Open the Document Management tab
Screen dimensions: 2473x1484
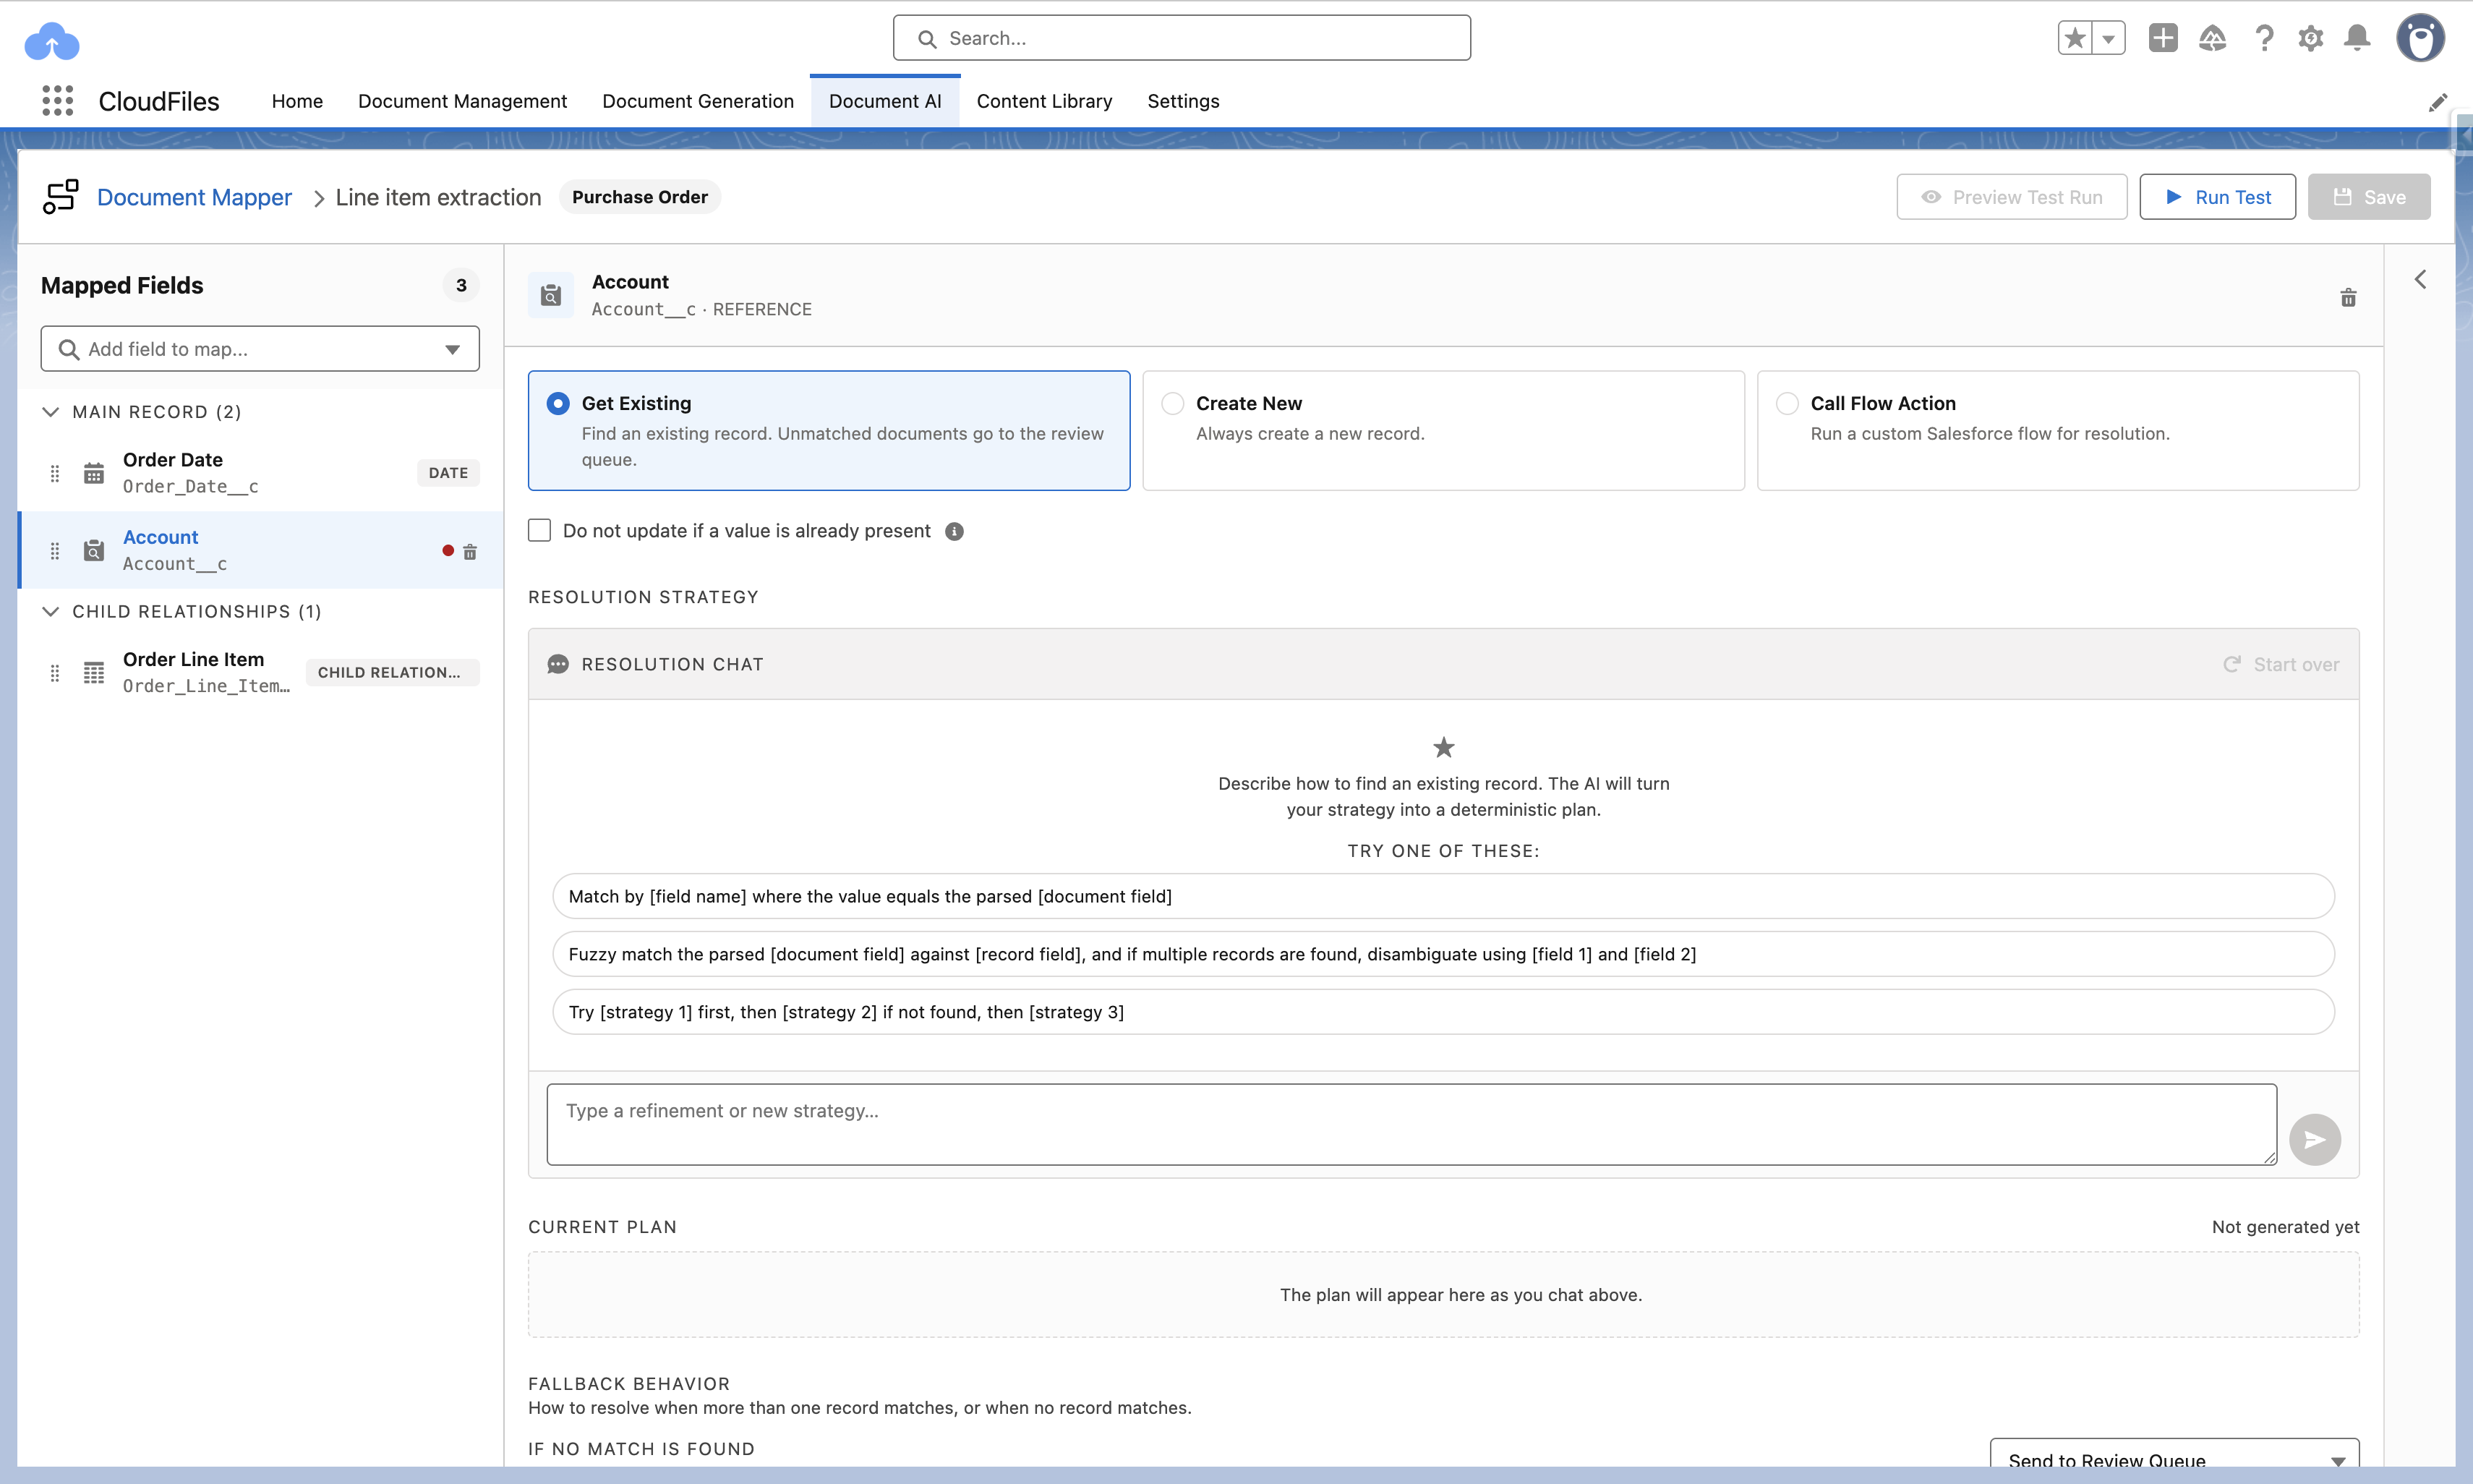(463, 101)
